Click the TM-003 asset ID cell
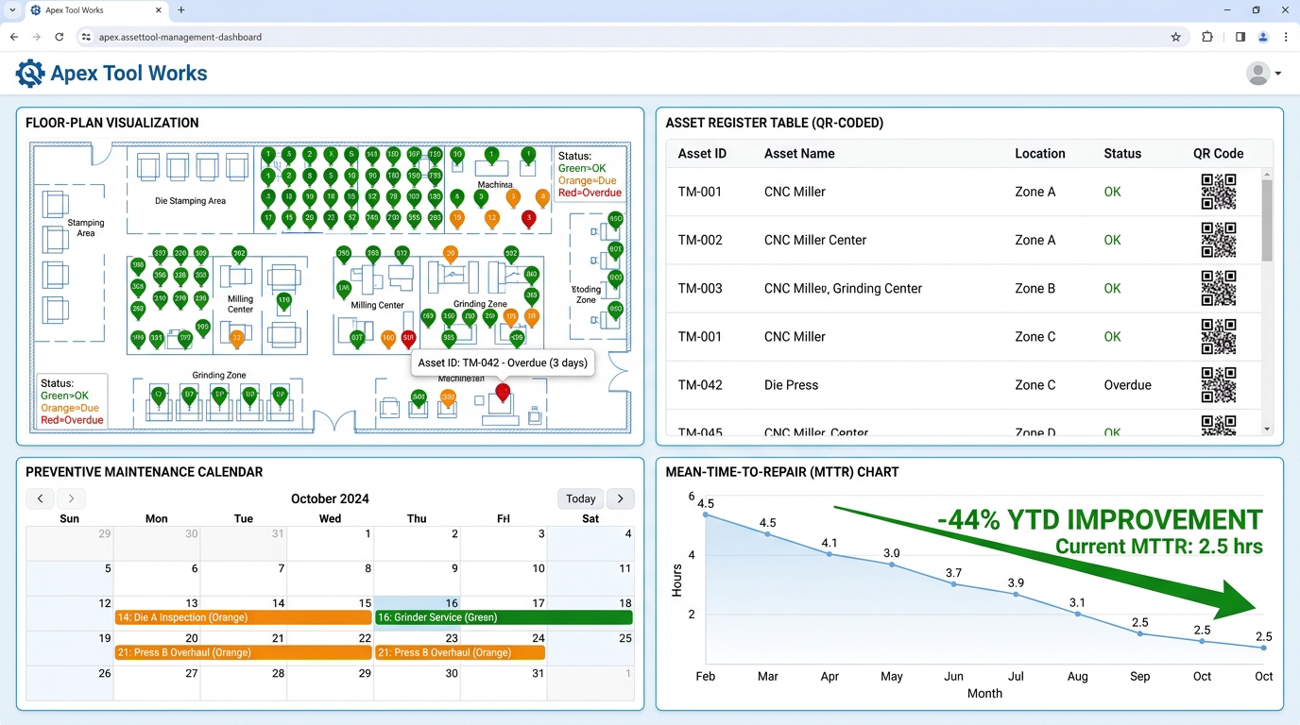The image size is (1300, 725). (x=700, y=288)
